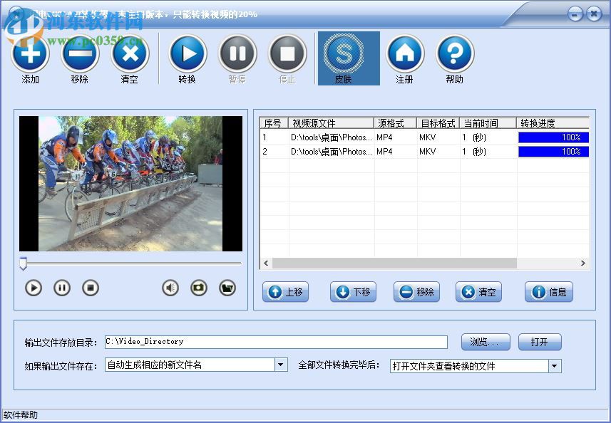Stop the preview playback
Screen dimensions: 611x423
pyautogui.click(x=91, y=288)
